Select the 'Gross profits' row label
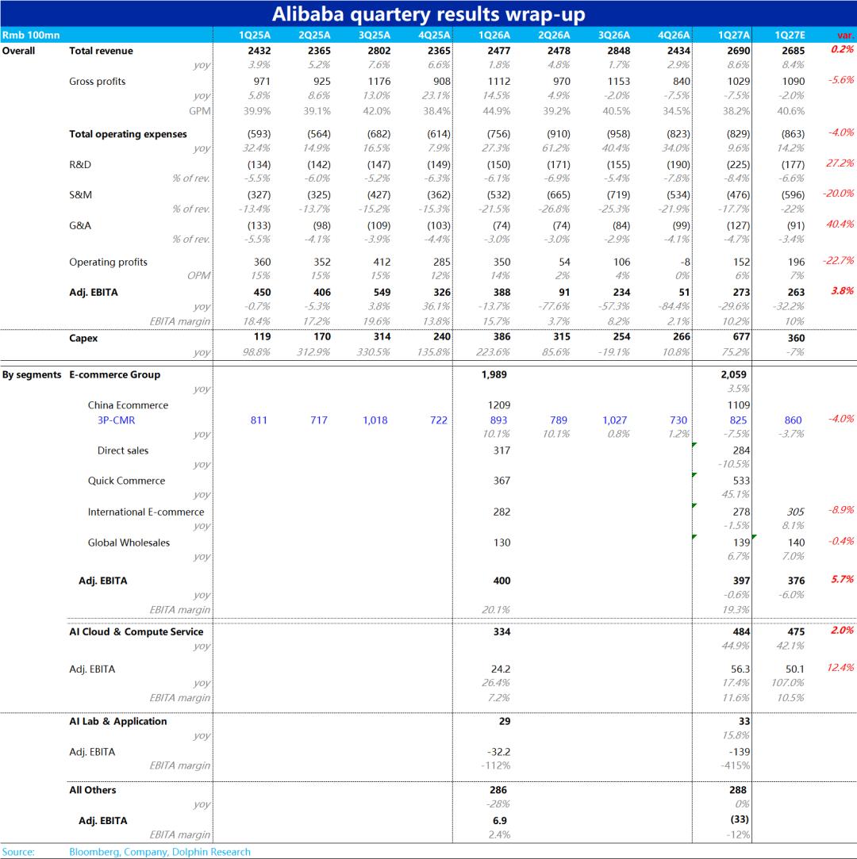This screenshot has height=859, width=857. point(97,82)
